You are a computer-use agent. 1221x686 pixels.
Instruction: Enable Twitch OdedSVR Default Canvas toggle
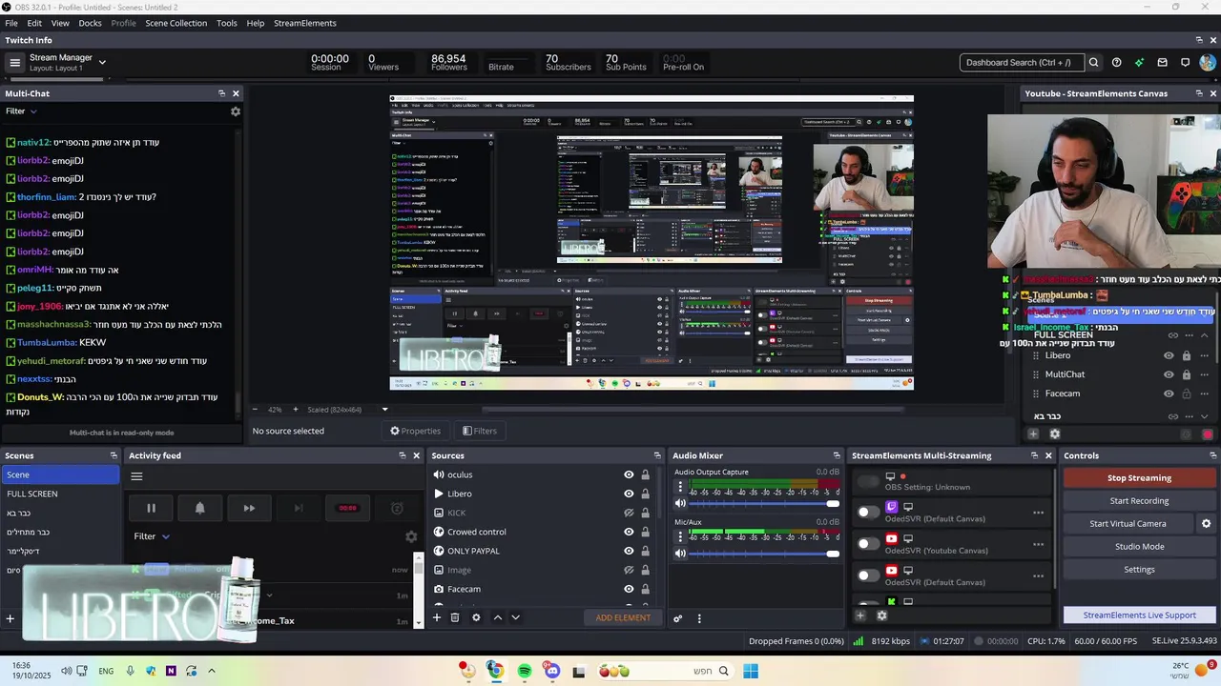pos(868,512)
